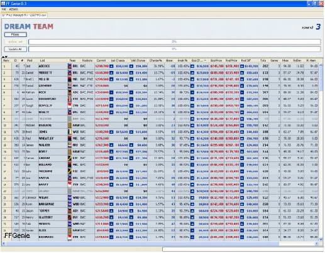Image resolution: width=325 pixels, height=253 pixels.
Task: Select the WHEATLEY last name cell
Action: (x=53, y=138)
